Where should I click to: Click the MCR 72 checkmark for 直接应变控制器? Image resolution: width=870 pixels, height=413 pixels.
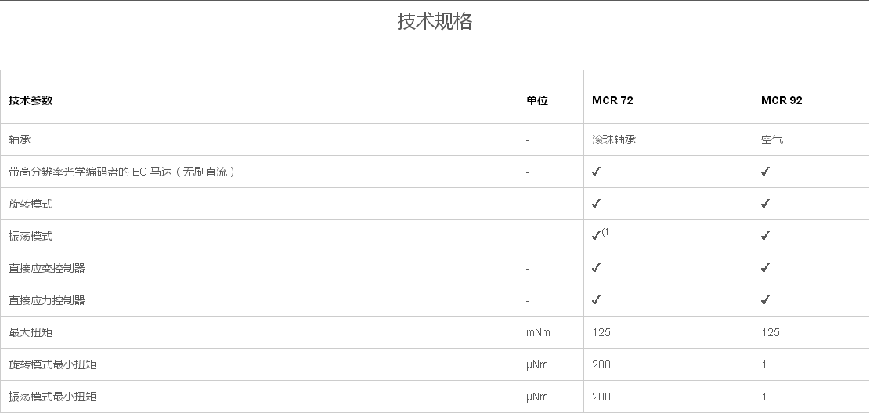click(596, 268)
